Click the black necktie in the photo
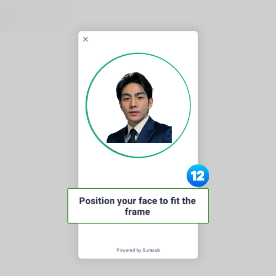Image resolution: width=276 pixels, height=276 pixels. pos(132,136)
